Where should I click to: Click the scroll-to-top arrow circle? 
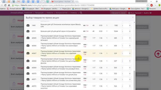pos(158,54)
